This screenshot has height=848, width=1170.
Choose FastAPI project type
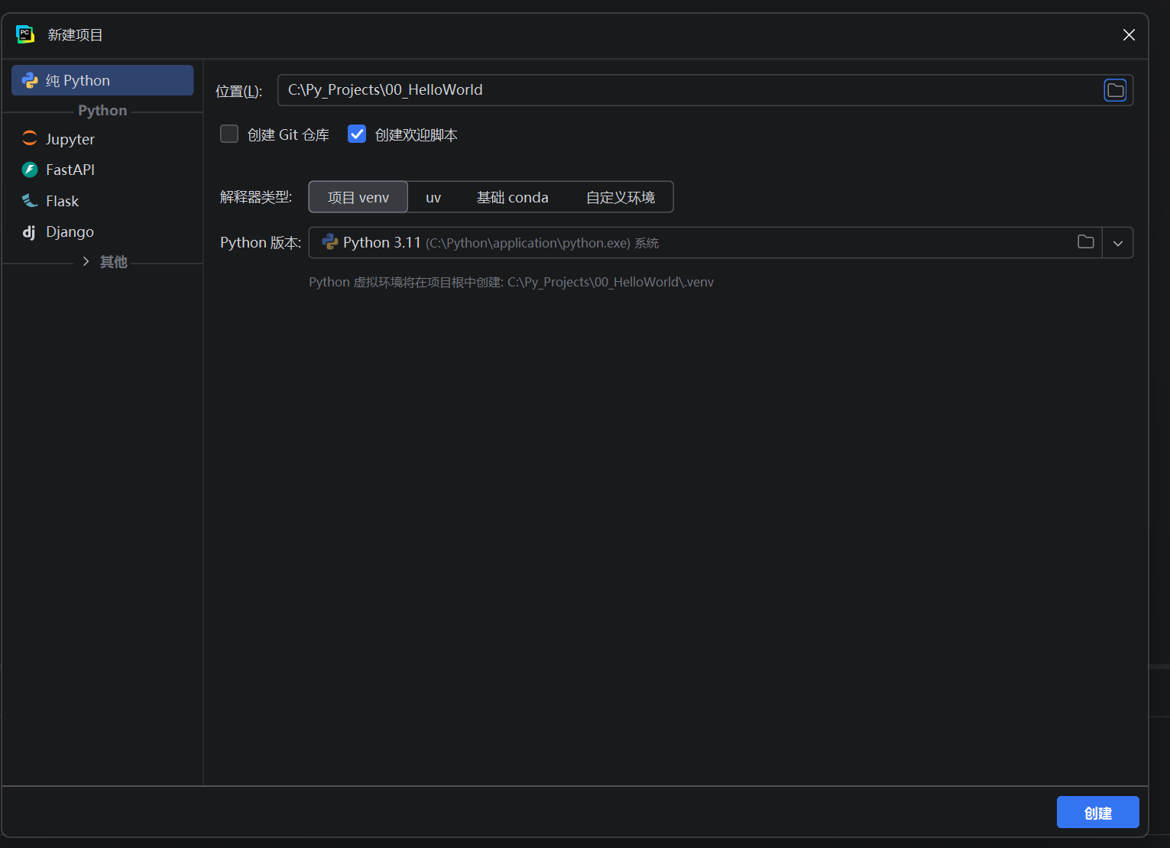(x=102, y=170)
